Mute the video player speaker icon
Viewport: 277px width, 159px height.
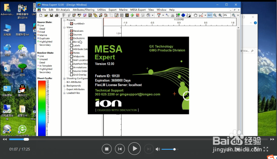pos(158,149)
